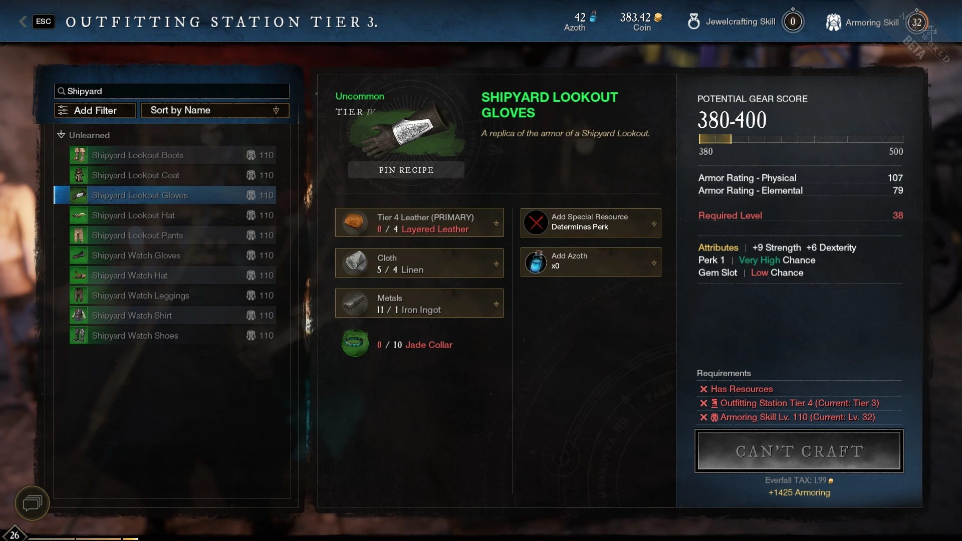Viewport: 962px width, 541px height.
Task: Click the Add Filter button
Action: (x=95, y=110)
